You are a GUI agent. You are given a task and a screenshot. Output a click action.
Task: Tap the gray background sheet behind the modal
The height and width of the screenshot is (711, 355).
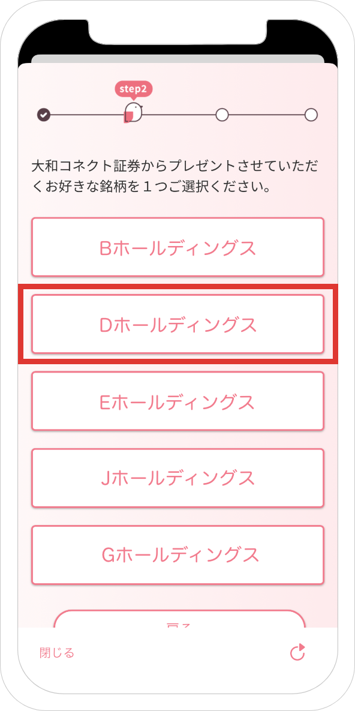pyautogui.click(x=177, y=59)
